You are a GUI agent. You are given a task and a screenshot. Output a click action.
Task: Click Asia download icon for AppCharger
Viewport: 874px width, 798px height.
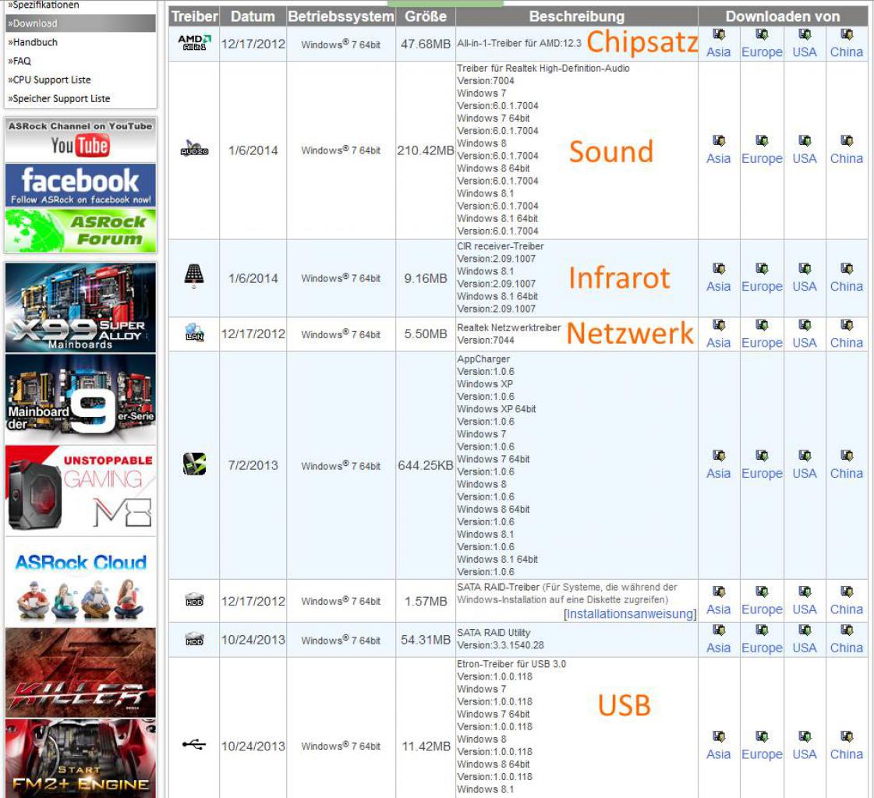[719, 455]
